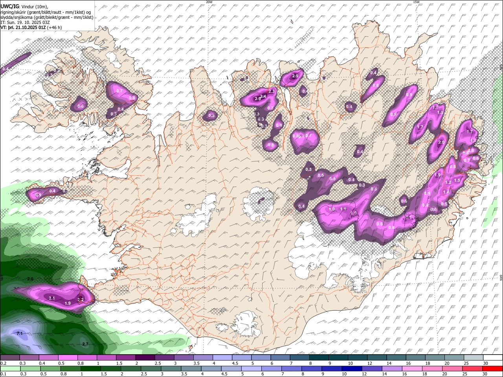
Task: Pick the light purple 14 rain legend swatch
Action: (392, 368)
